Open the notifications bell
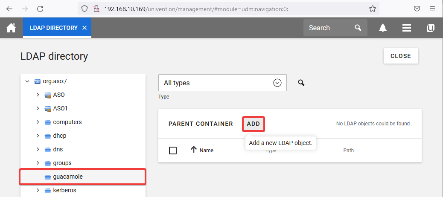The width and height of the screenshot is (443, 197). [383, 28]
